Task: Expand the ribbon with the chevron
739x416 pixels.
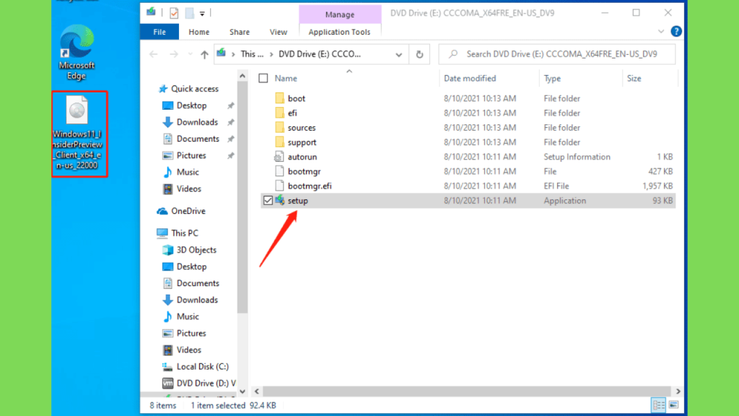Action: 661,32
